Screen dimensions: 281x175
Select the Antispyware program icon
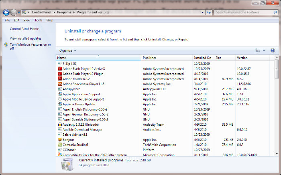point(60,89)
